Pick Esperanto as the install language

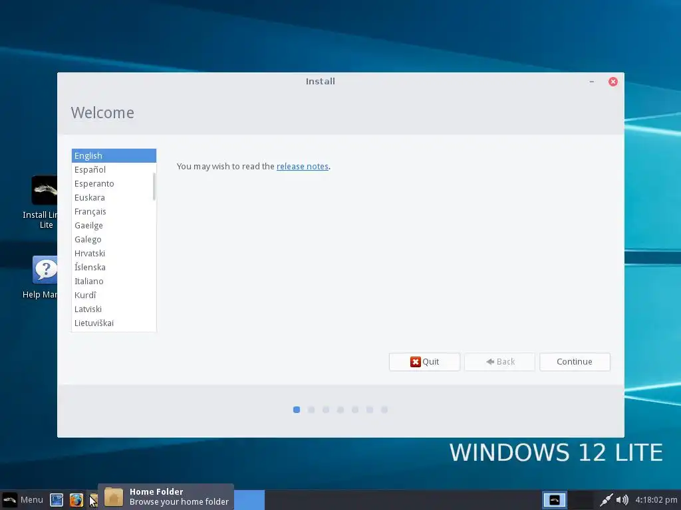114,183
